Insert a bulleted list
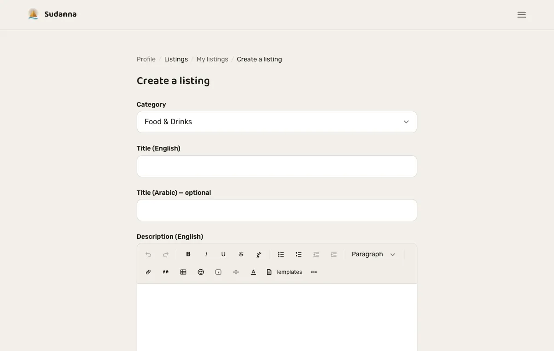Image resolution: width=554 pixels, height=351 pixels. point(281,254)
